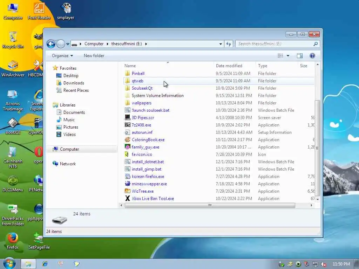
Task: Select Network in the navigation pane
Action: 68,164
